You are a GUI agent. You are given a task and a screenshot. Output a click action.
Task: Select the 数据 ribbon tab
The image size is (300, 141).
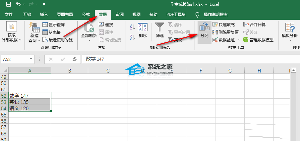[x=103, y=15]
